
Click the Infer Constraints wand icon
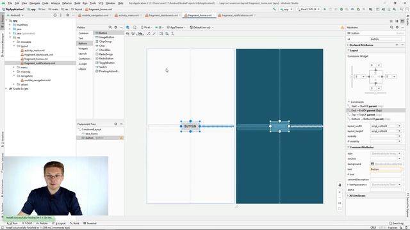[154, 34]
